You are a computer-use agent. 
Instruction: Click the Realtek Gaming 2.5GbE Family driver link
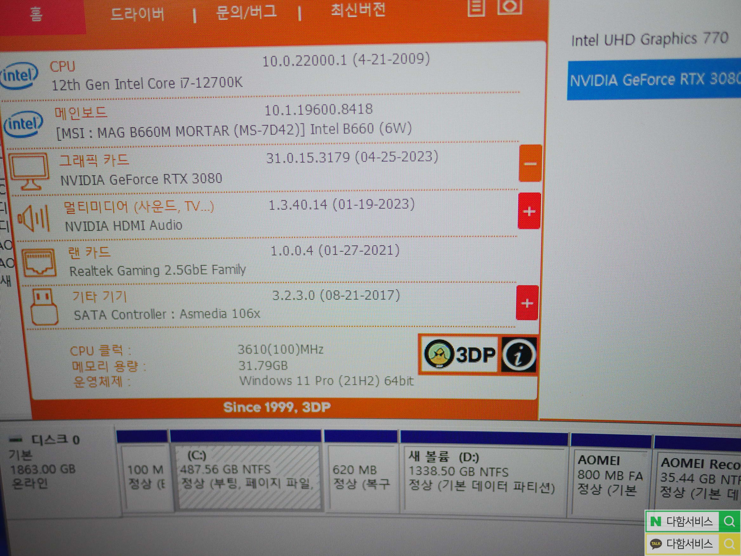[x=157, y=270]
